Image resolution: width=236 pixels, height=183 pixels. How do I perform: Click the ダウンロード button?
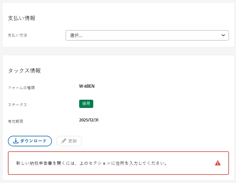click(30, 141)
